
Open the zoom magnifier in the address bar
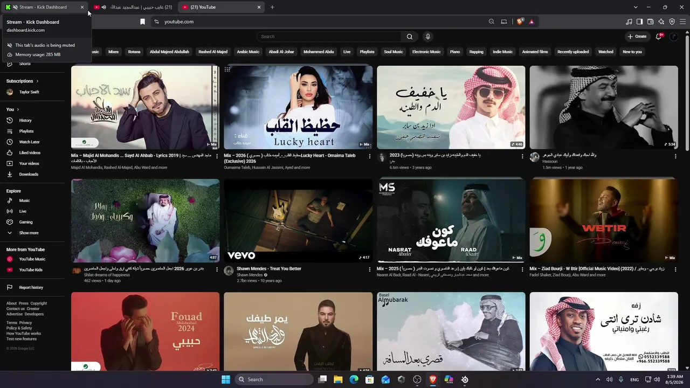(491, 22)
